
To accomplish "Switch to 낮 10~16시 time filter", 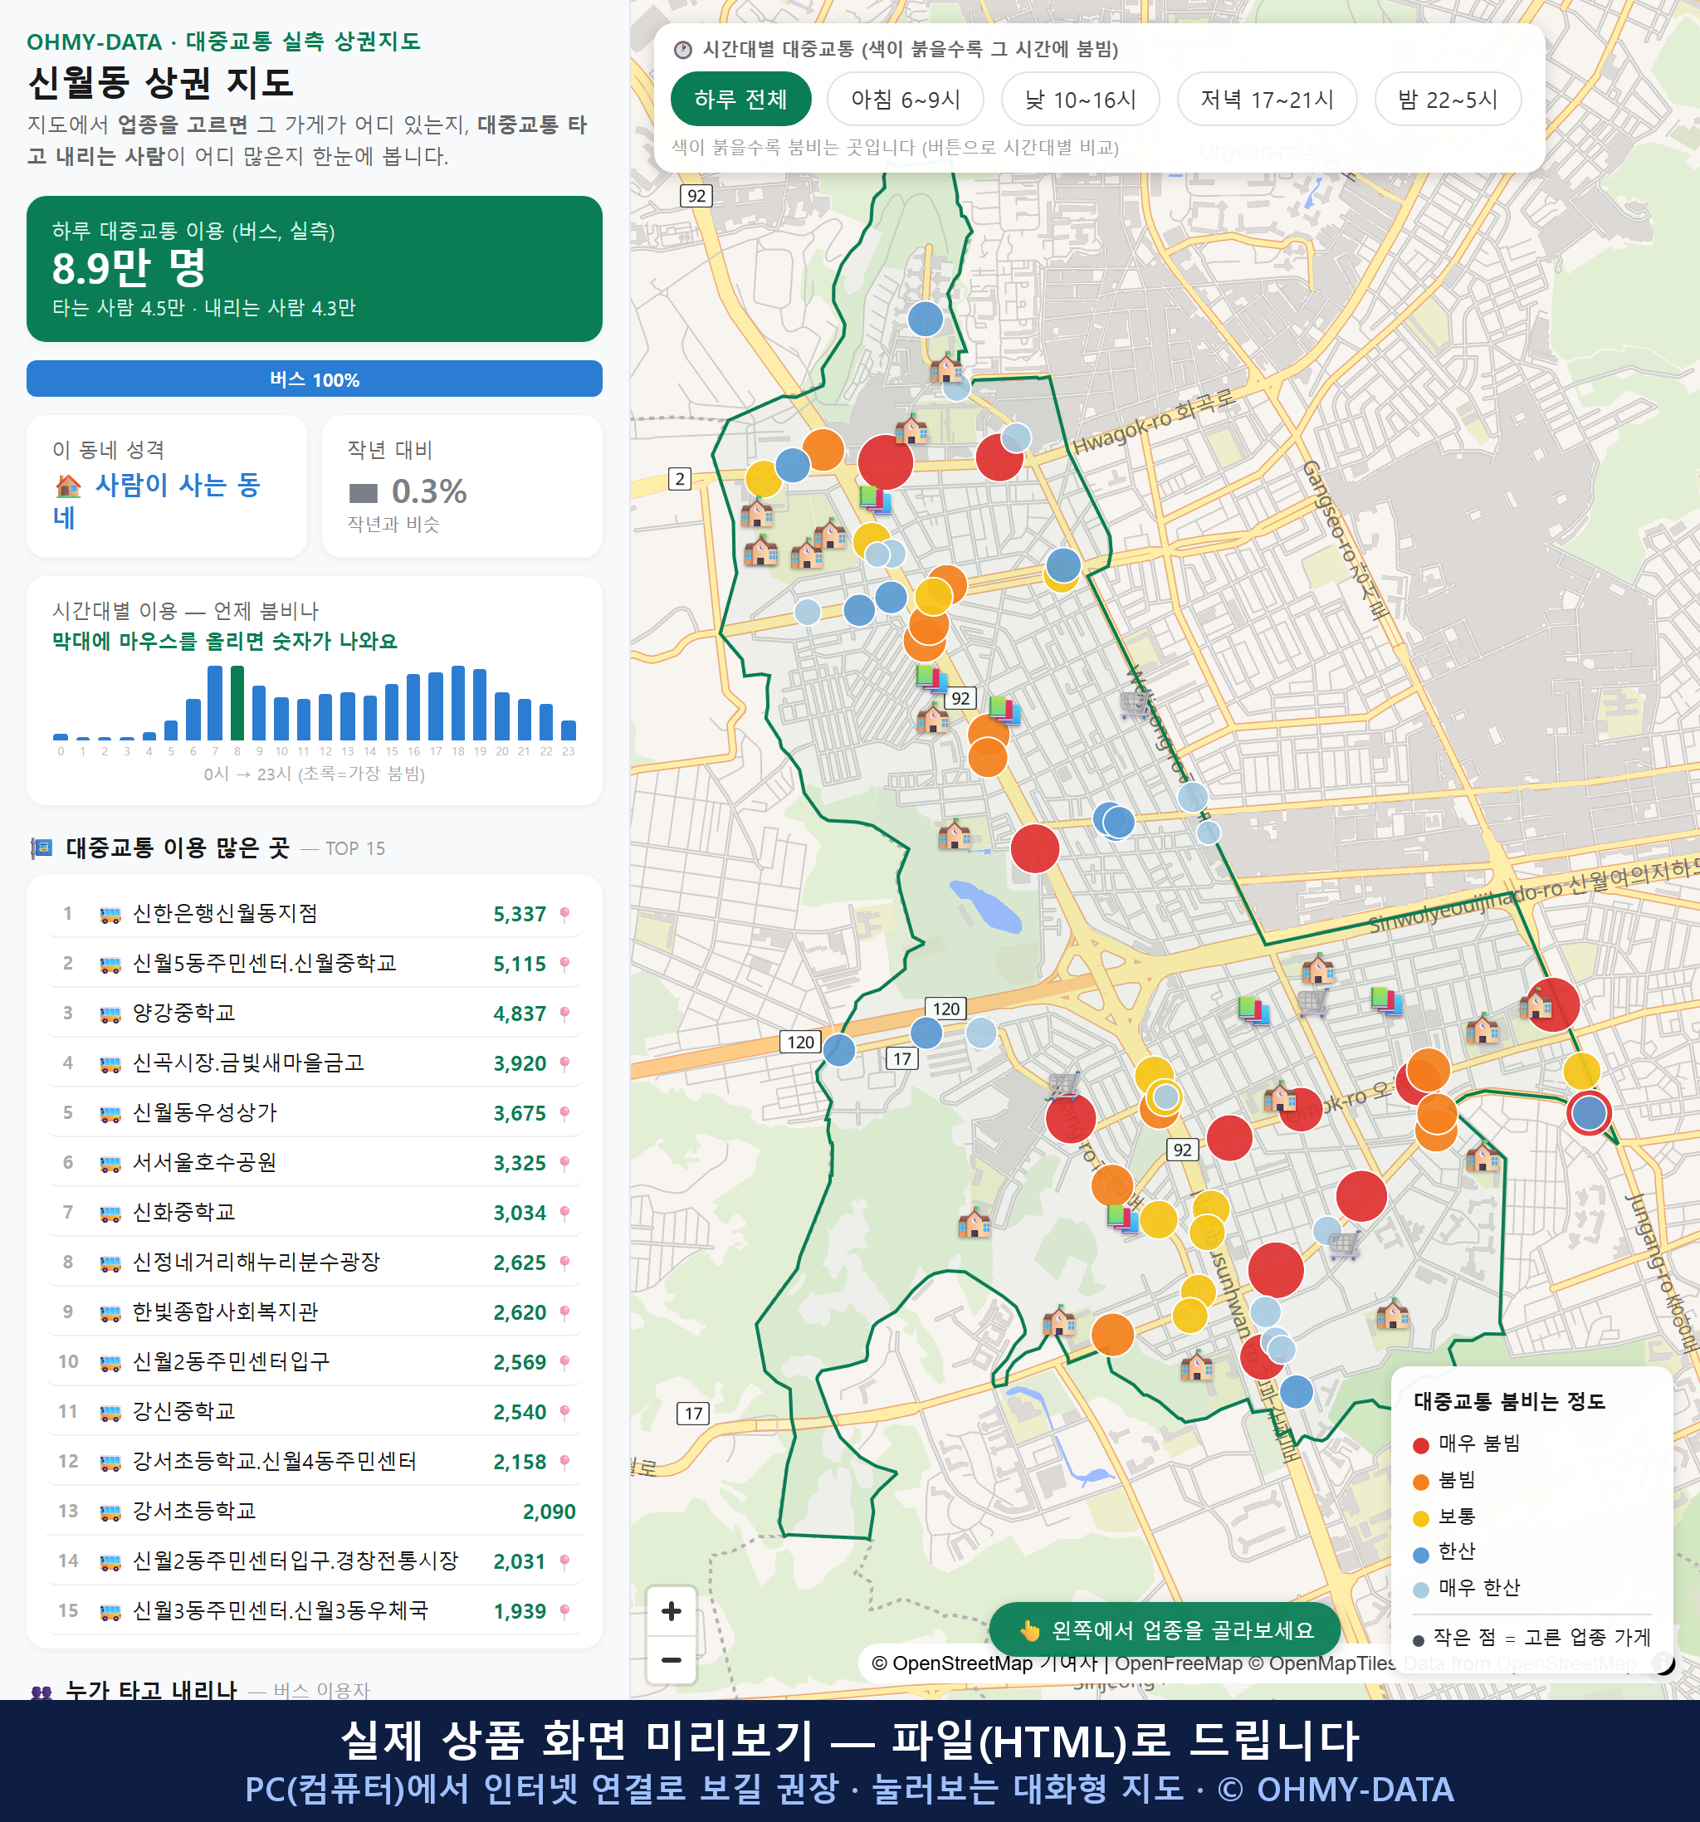I will (x=1081, y=99).
